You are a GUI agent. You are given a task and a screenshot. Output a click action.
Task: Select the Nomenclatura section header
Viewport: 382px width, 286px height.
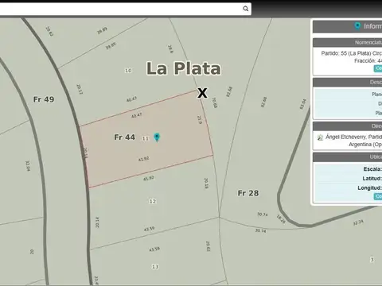(x=348, y=42)
